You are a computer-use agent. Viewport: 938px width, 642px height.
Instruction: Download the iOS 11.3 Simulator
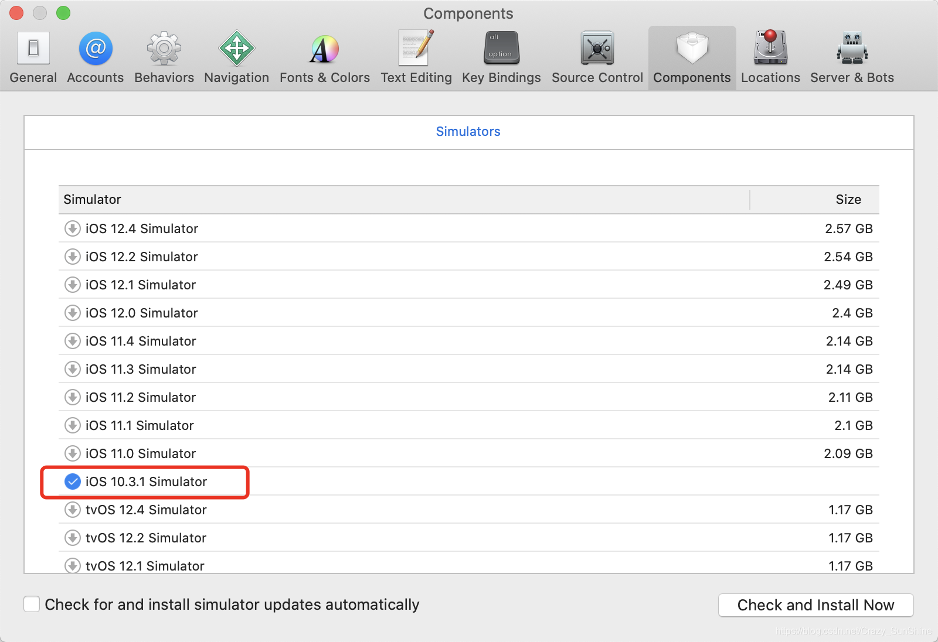(x=73, y=369)
